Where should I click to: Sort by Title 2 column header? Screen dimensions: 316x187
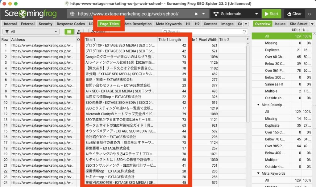[x=232, y=40]
